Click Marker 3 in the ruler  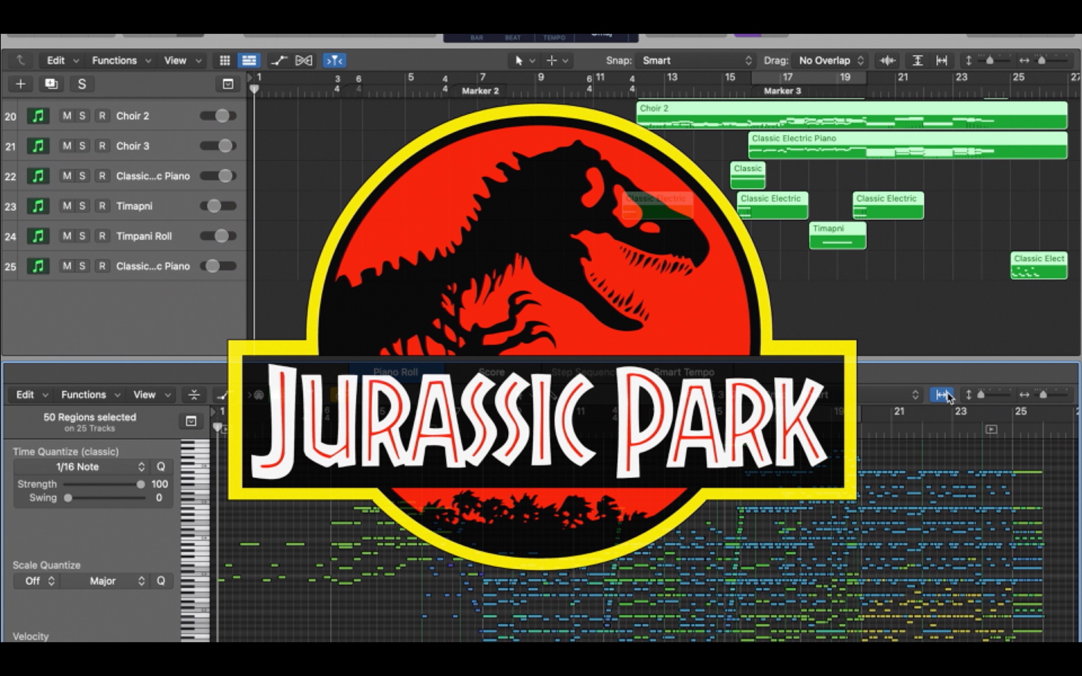pos(783,91)
